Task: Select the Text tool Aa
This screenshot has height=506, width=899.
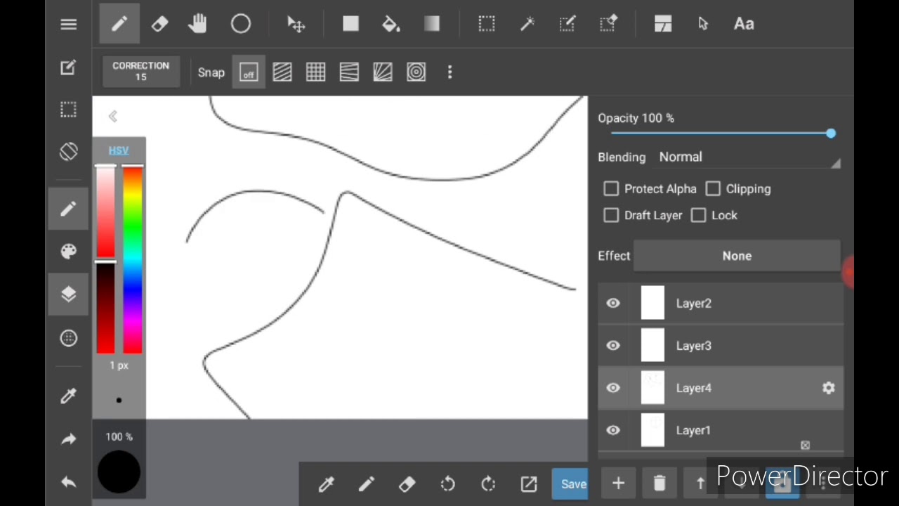Action: click(x=744, y=24)
